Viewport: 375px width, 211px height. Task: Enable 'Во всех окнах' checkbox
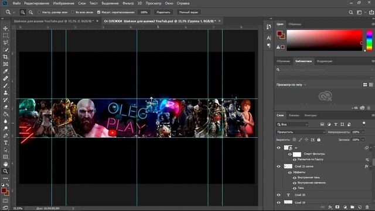tap(73, 12)
